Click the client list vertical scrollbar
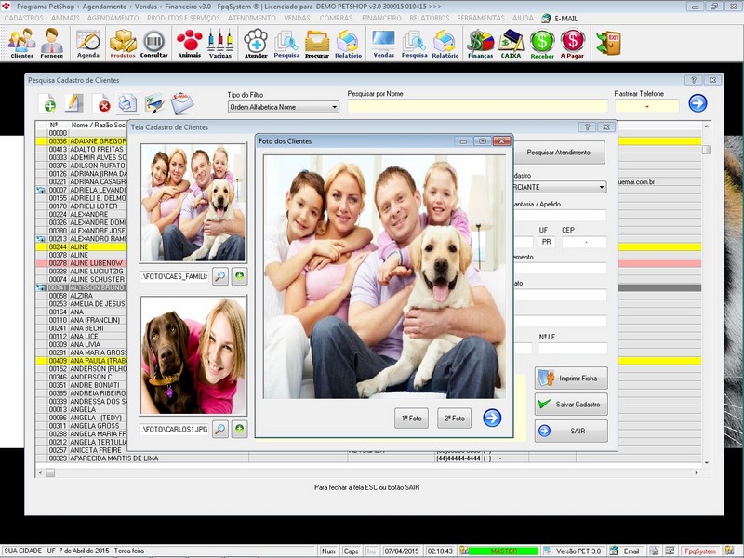Image resolution: width=744 pixels, height=558 pixels. coord(707,294)
